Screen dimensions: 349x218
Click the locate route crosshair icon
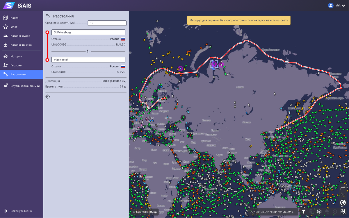click(x=48, y=97)
